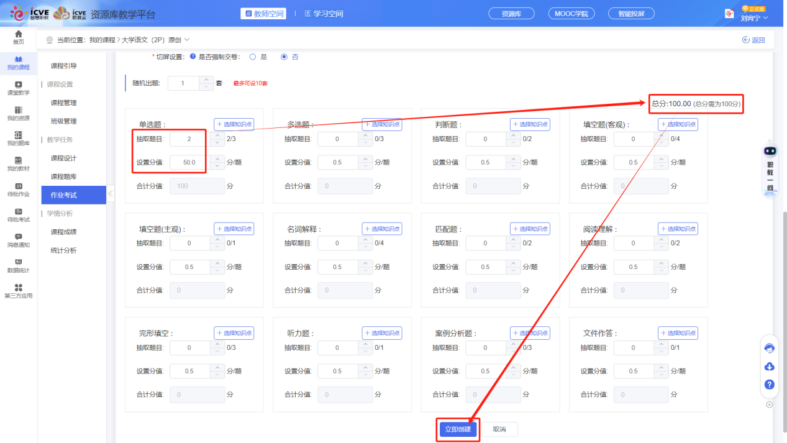Viewport: 787px width, 443px height.
Task: Increase the 随机出题 set count stepper
Action: pyautogui.click(x=207, y=80)
